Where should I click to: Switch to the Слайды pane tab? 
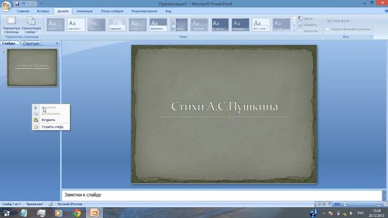pos(8,43)
